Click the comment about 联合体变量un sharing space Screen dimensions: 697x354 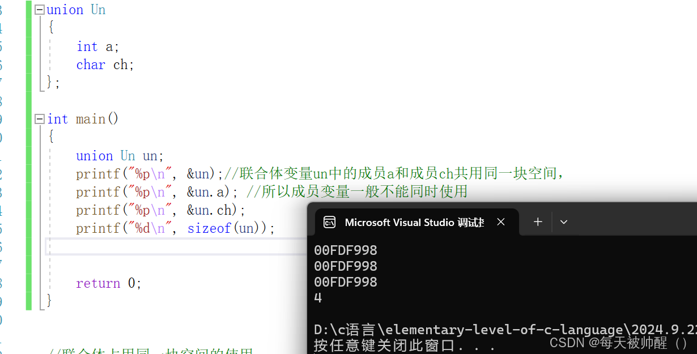[395, 174]
